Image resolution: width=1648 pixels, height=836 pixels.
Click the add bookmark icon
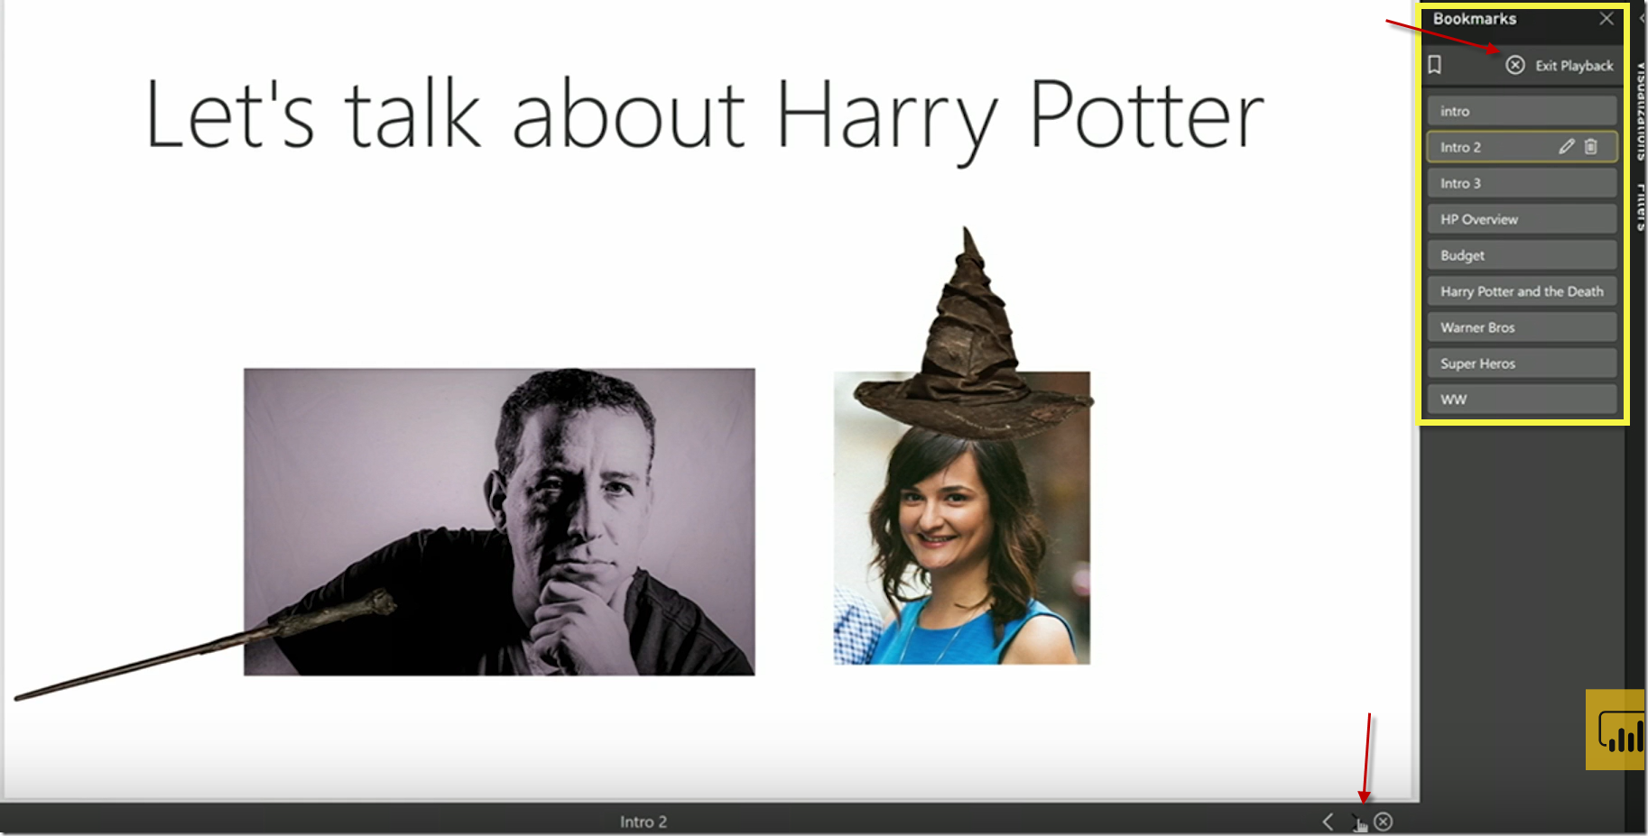coord(1435,65)
